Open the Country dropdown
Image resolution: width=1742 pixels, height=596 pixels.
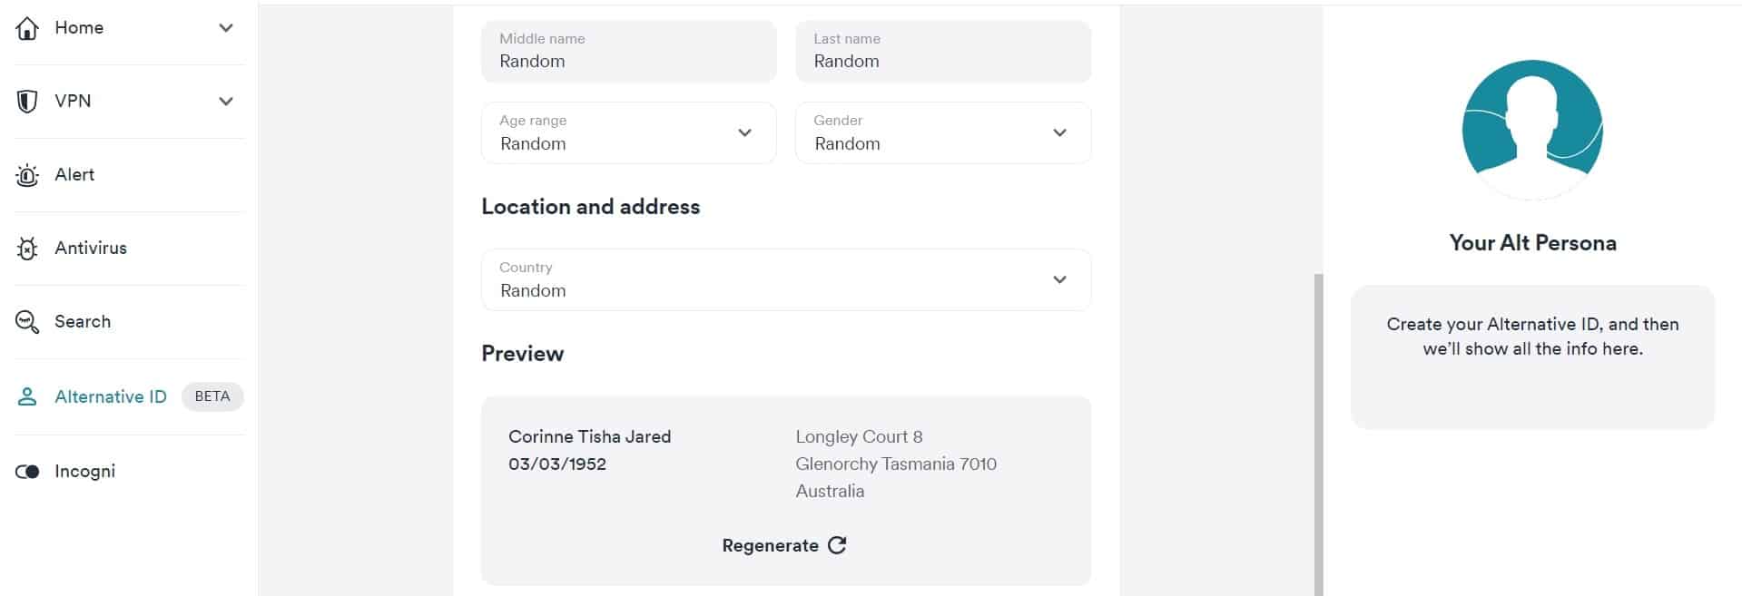[x=786, y=279]
